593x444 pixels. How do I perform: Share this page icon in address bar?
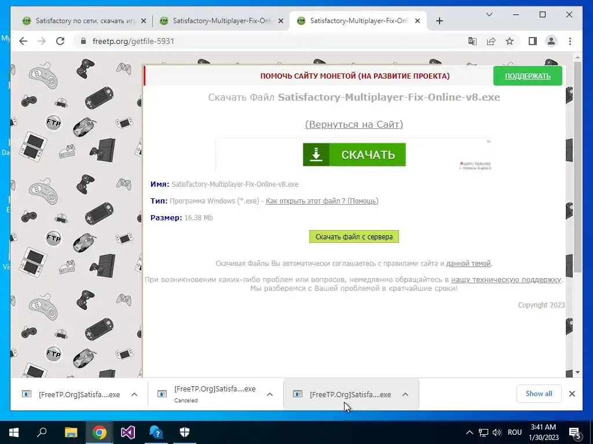click(x=491, y=41)
